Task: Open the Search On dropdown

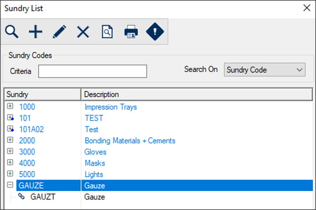Action: coord(264,70)
